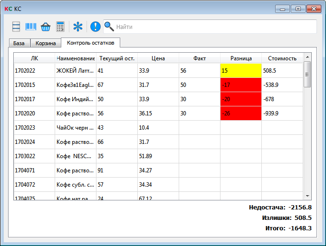
Task: Select the red Разница cell -20
Action: coord(241,99)
